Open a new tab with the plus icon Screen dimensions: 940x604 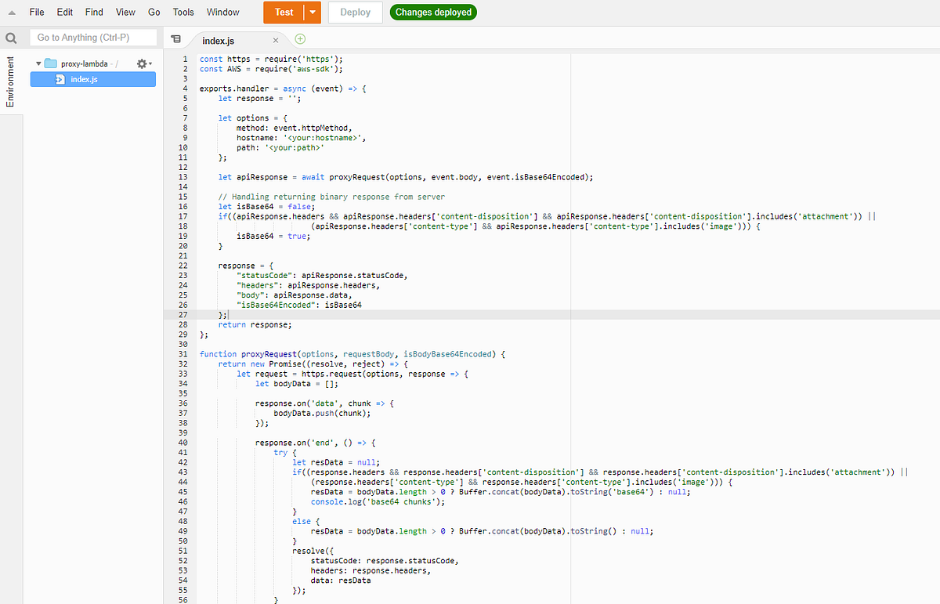pyautogui.click(x=301, y=39)
